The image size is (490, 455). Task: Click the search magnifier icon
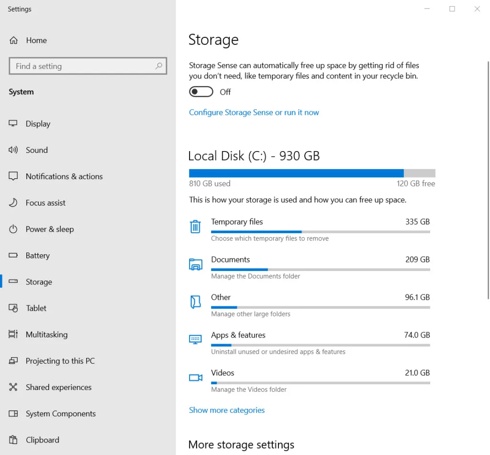pos(159,66)
